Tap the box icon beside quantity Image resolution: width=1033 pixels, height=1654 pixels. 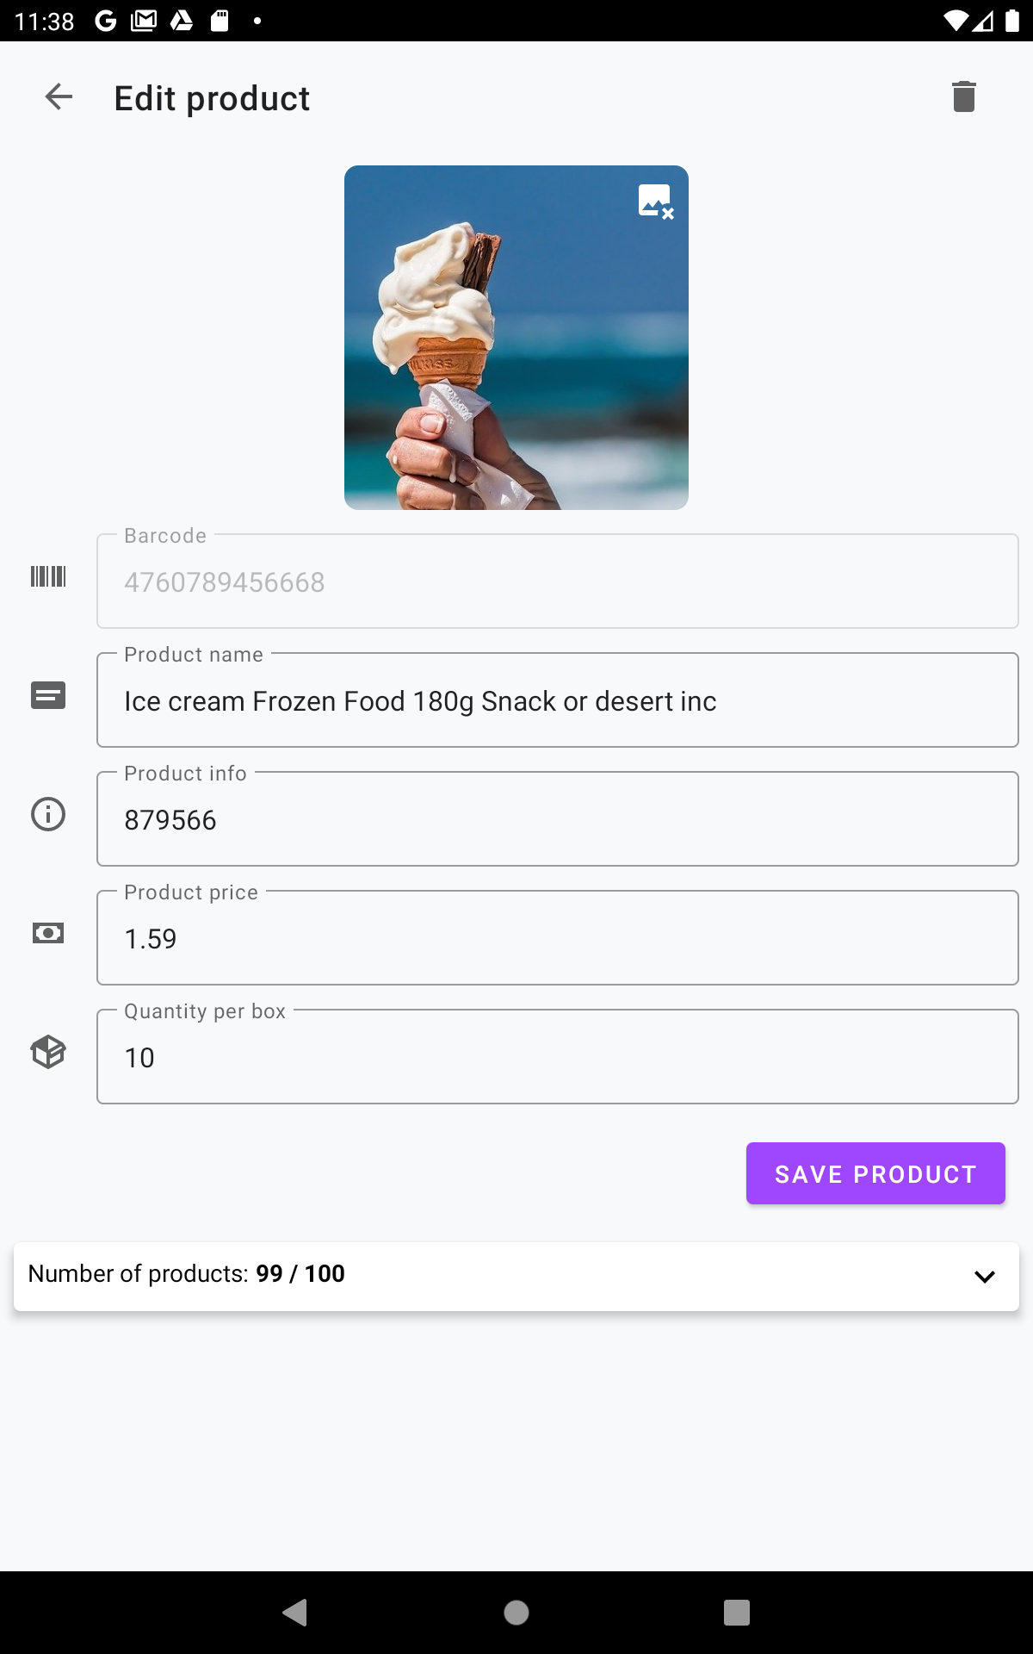pyautogui.click(x=48, y=1052)
